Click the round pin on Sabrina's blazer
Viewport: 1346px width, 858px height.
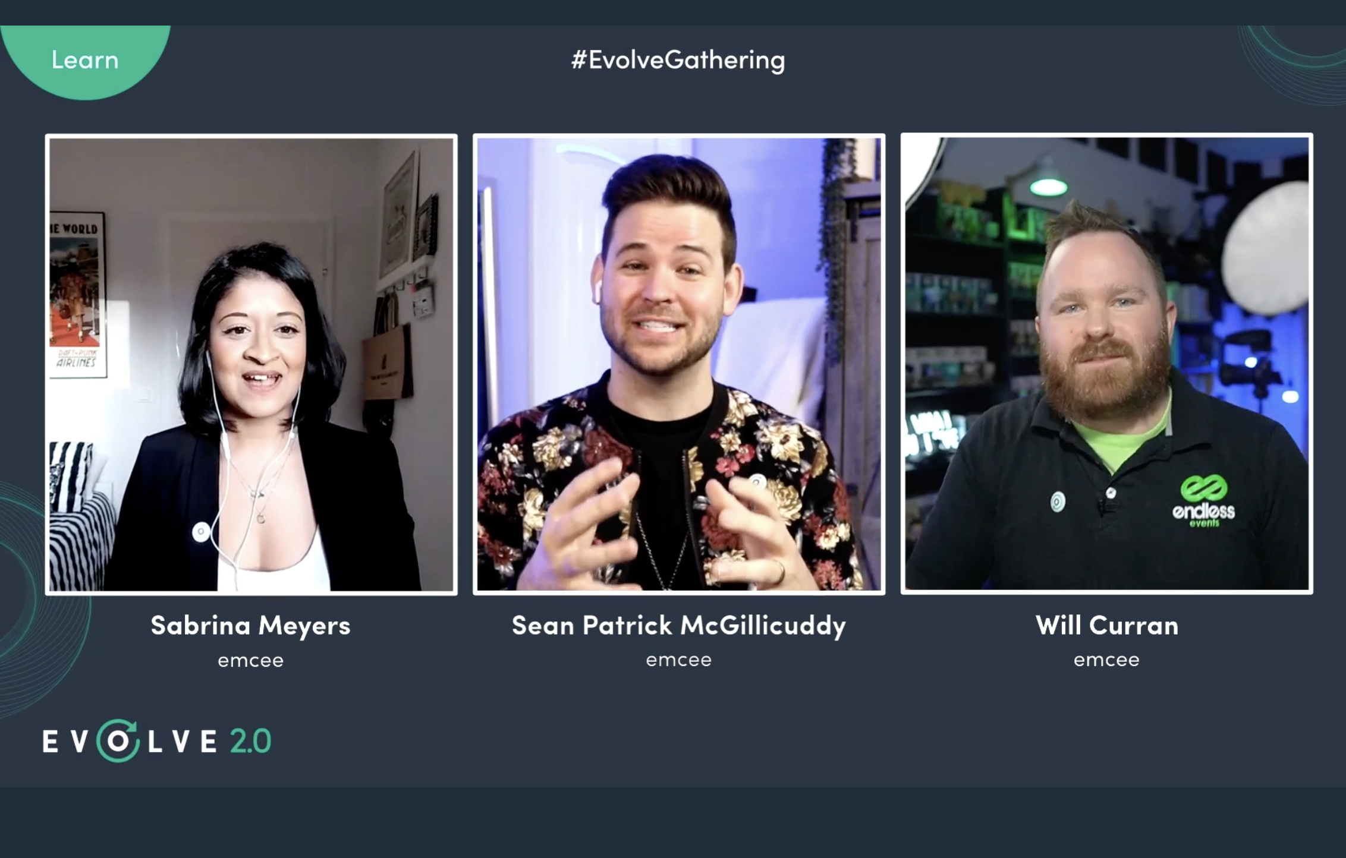[201, 531]
